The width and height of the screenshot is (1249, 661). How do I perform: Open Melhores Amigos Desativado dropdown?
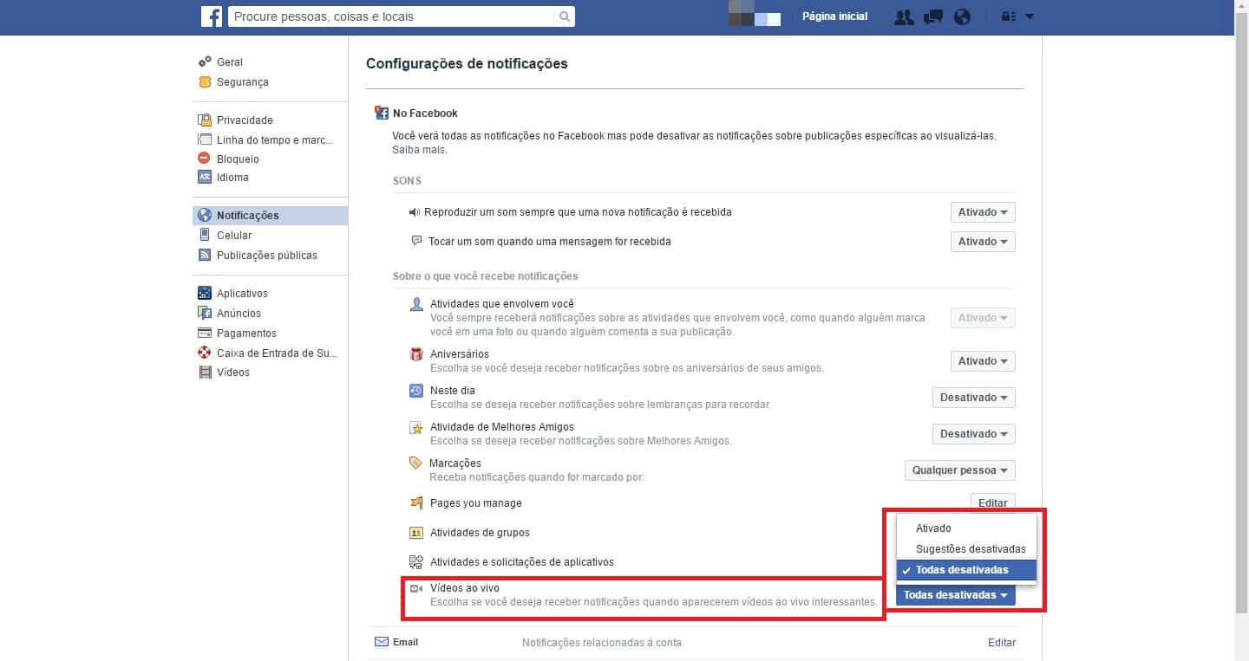974,434
